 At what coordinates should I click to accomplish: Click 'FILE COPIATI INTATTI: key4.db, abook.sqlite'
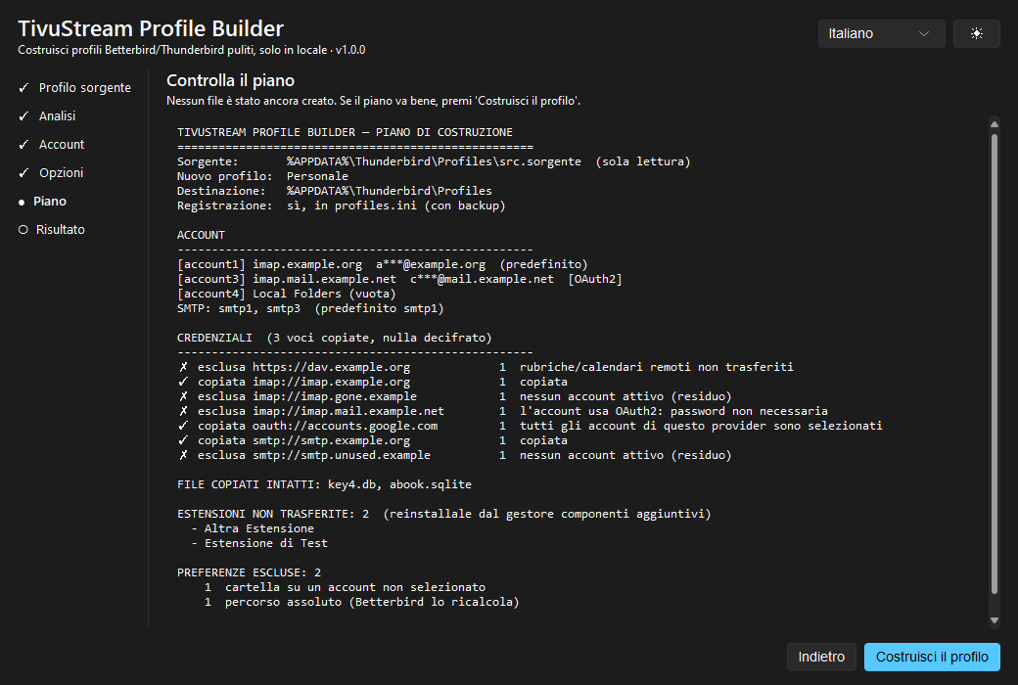tap(325, 484)
